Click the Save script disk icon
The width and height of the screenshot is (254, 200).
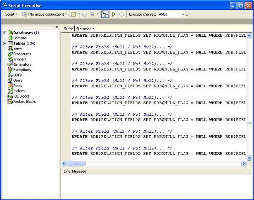84,14
